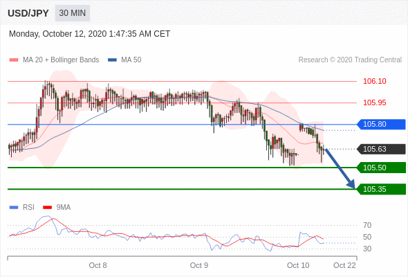Click the blue RSI legend swatch

click(14, 208)
